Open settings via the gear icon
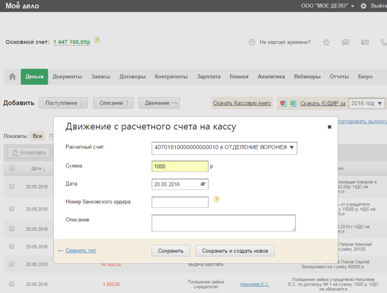 (364, 6)
